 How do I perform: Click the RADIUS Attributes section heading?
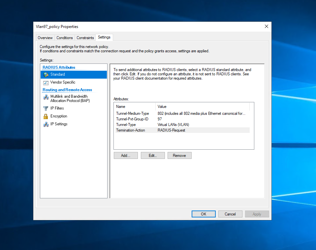(59, 67)
